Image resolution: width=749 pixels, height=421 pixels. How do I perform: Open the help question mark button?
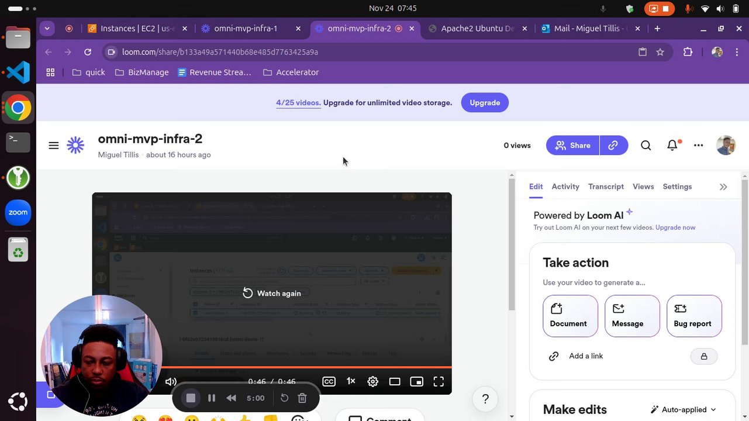(x=485, y=399)
